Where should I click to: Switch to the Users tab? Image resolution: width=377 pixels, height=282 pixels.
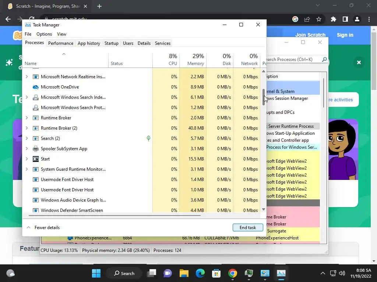tap(128, 43)
